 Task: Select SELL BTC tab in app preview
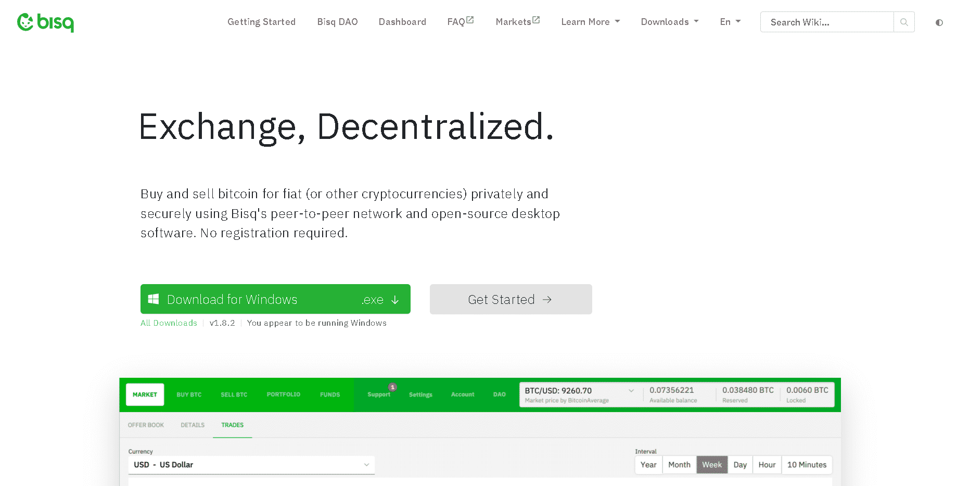234,394
